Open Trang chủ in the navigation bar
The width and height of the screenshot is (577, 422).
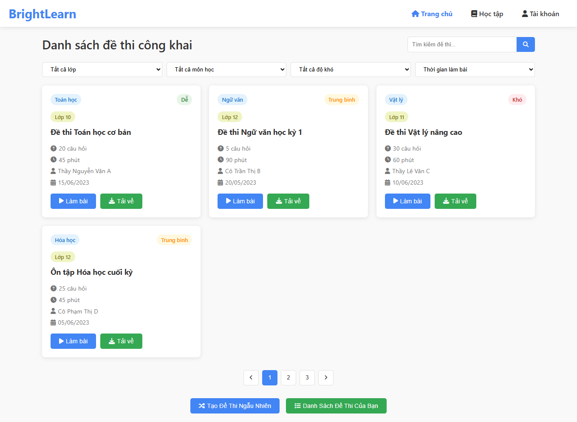point(432,14)
